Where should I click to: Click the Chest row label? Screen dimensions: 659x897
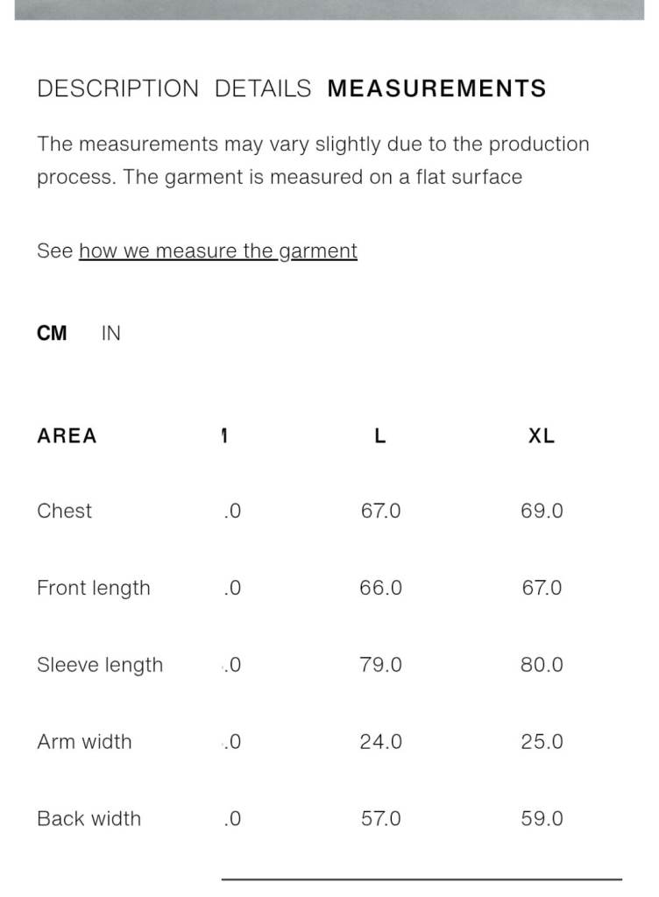[x=64, y=512]
